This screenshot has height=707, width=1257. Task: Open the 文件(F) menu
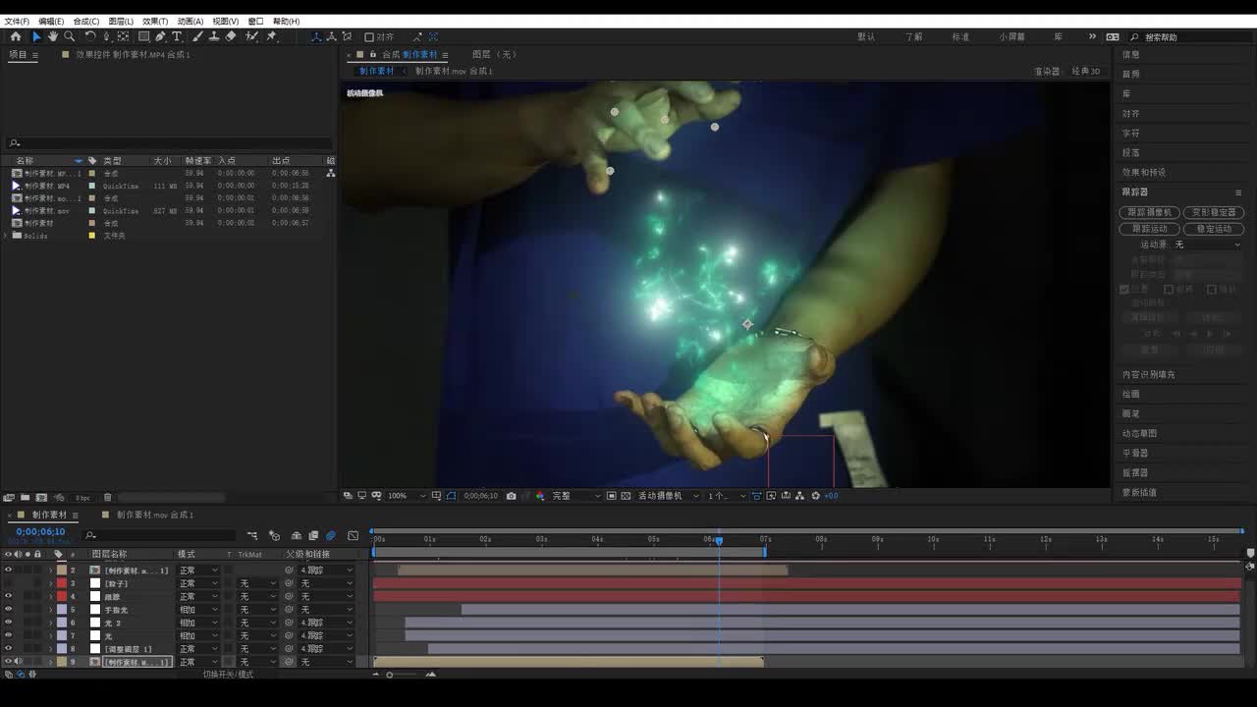(x=17, y=21)
